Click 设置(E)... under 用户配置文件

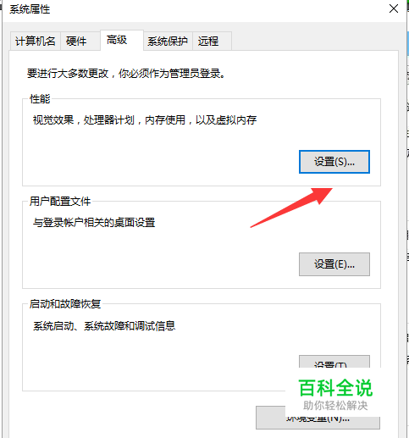click(334, 264)
